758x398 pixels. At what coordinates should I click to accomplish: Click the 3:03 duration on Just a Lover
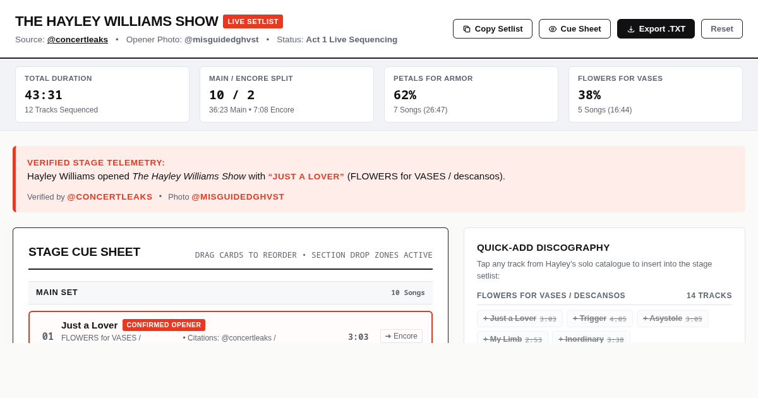(x=358, y=337)
